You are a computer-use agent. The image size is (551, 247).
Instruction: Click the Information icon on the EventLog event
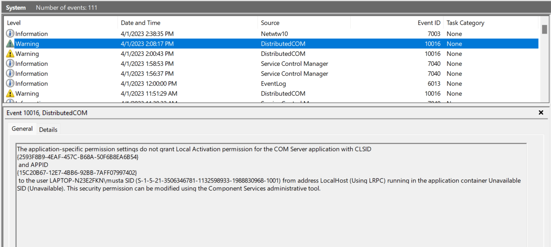(10, 84)
